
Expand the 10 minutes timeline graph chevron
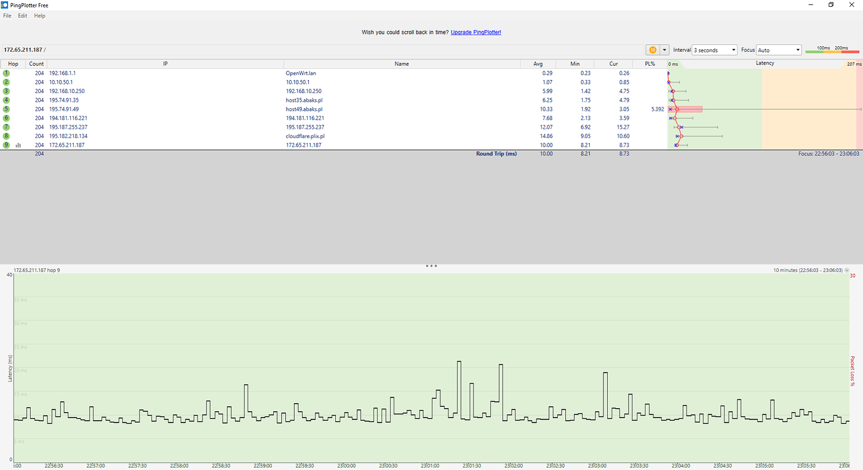pyautogui.click(x=847, y=271)
